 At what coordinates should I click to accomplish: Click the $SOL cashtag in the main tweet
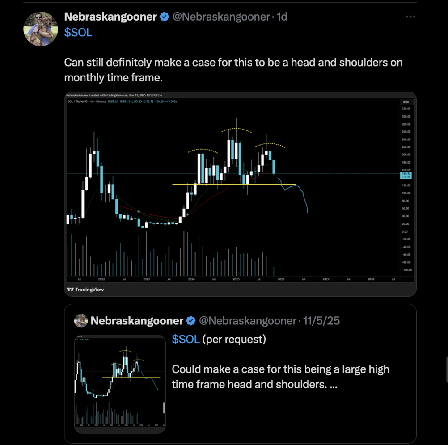[78, 32]
